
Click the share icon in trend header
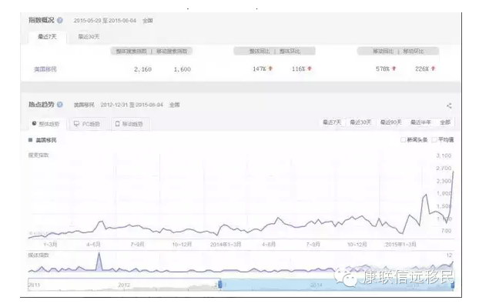point(449,105)
